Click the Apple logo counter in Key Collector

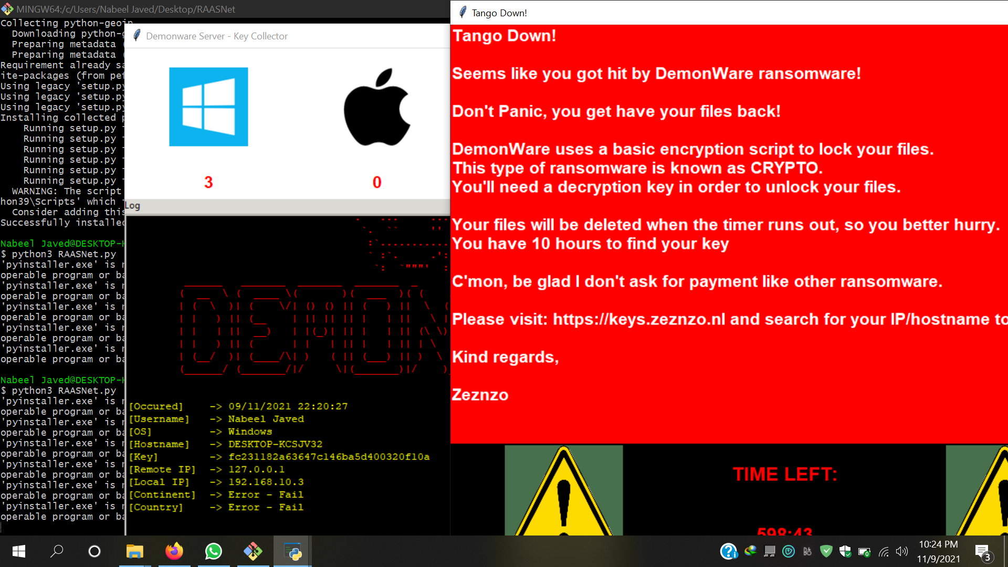coord(376,182)
